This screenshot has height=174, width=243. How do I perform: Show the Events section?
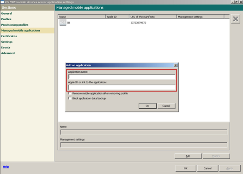[x=6, y=47]
